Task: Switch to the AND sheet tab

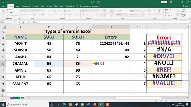Action: point(17,98)
